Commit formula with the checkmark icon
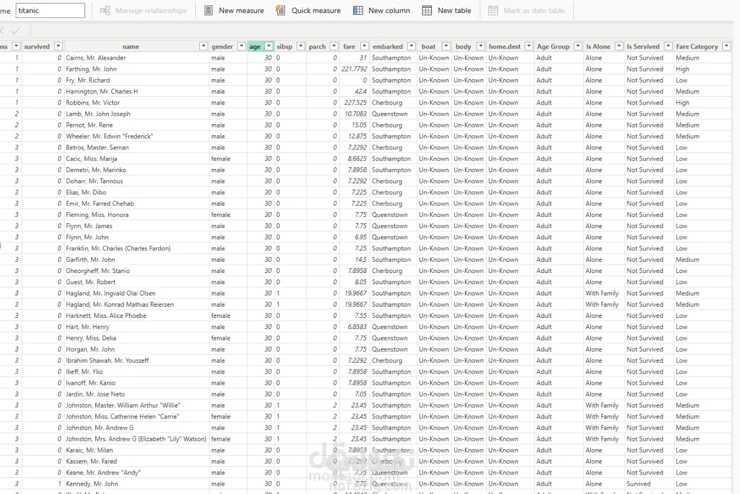This screenshot has height=494, width=740. pos(16,31)
